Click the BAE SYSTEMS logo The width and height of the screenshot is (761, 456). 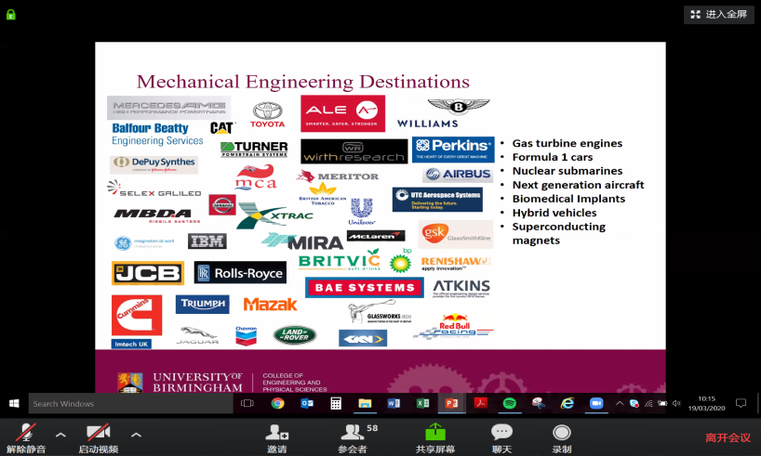pyautogui.click(x=365, y=287)
